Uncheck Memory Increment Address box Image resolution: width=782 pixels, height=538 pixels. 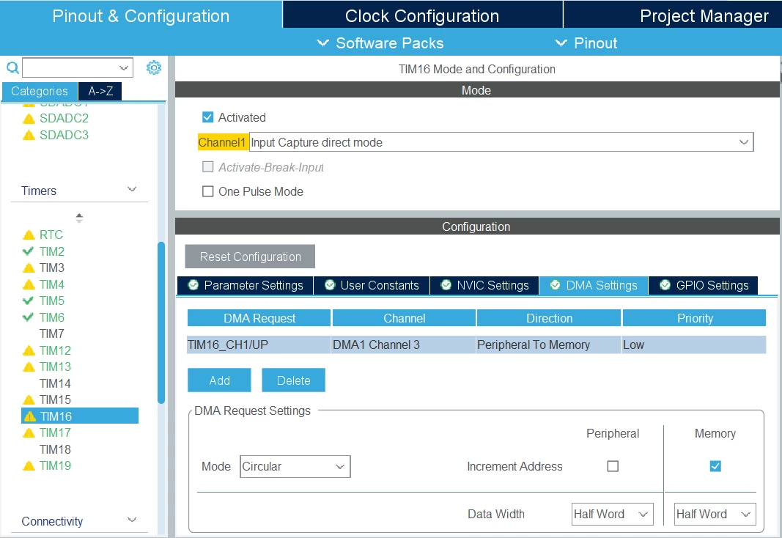point(715,466)
